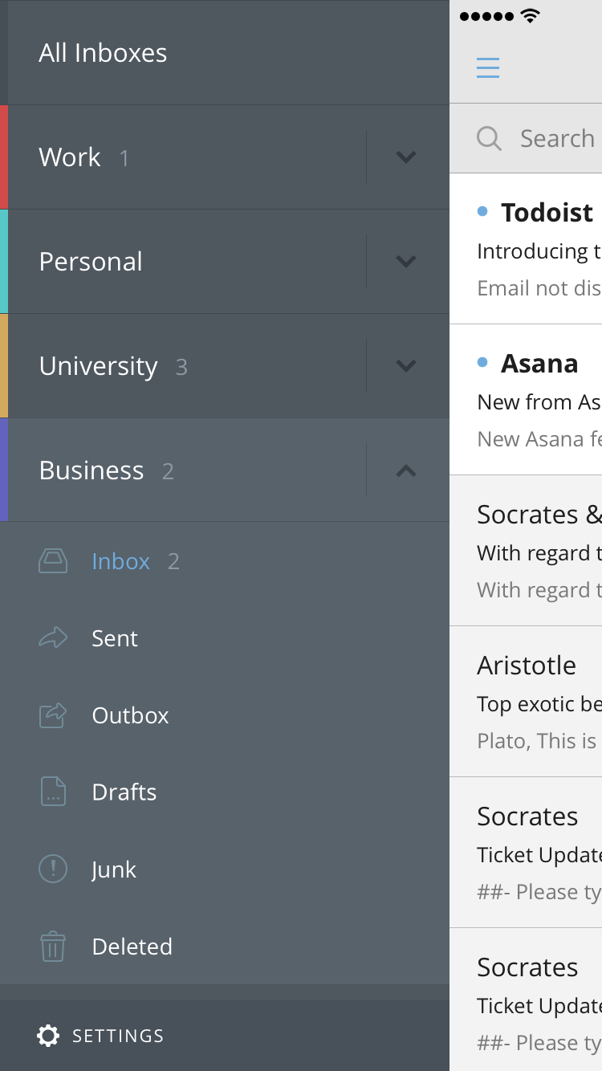Collapse the Business account folders
Viewport: 602px width, 1071px height.
click(406, 470)
